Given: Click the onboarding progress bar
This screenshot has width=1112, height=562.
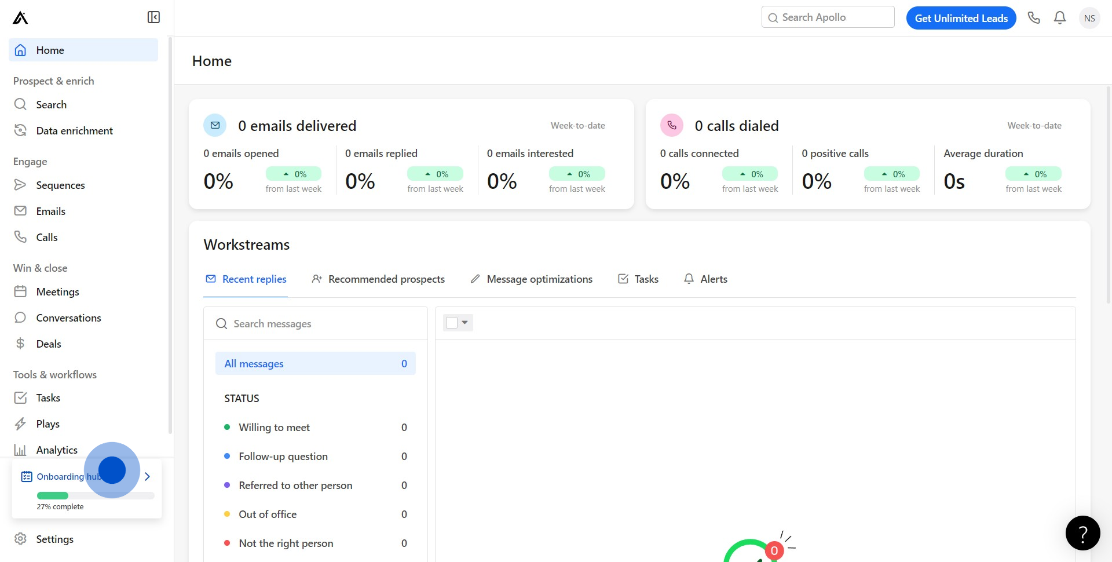Looking at the screenshot, I should 96,496.
